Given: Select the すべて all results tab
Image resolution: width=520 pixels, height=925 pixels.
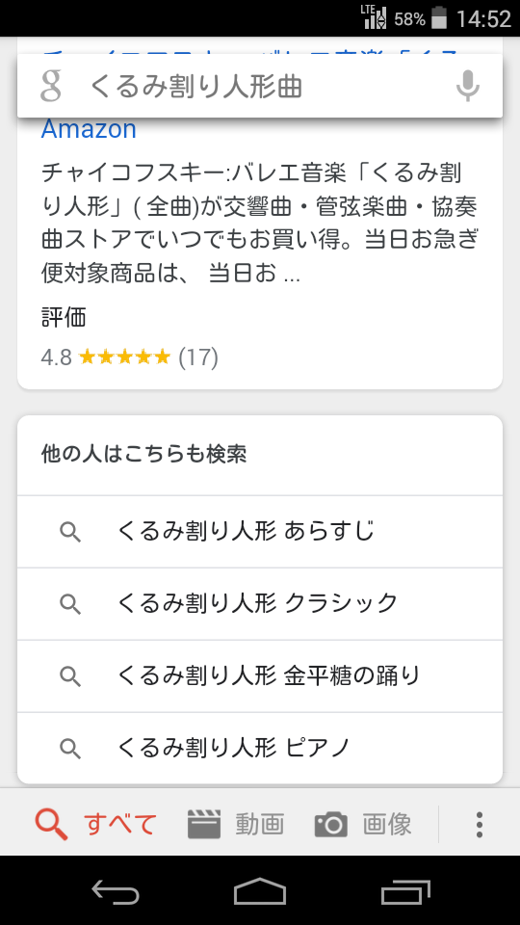Looking at the screenshot, I should point(95,824).
